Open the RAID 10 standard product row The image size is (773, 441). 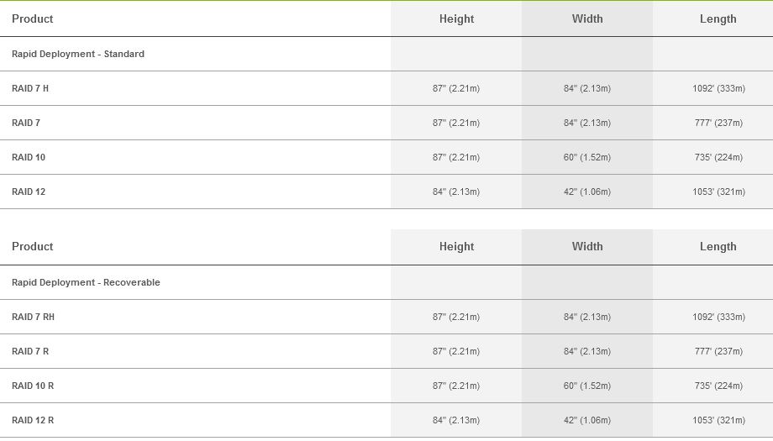pos(29,157)
